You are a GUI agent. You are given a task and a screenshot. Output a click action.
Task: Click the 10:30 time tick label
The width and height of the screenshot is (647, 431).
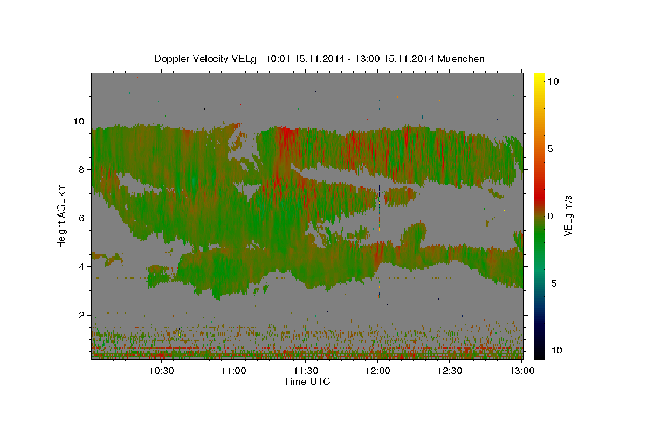pos(161,371)
